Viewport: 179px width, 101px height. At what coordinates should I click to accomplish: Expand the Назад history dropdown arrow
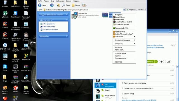(48, 5)
